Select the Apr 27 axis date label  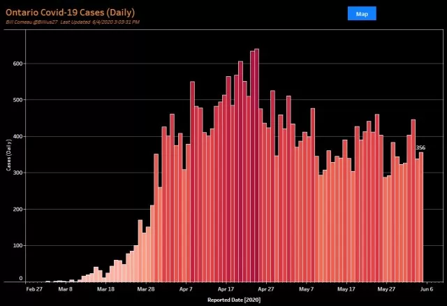(x=266, y=289)
